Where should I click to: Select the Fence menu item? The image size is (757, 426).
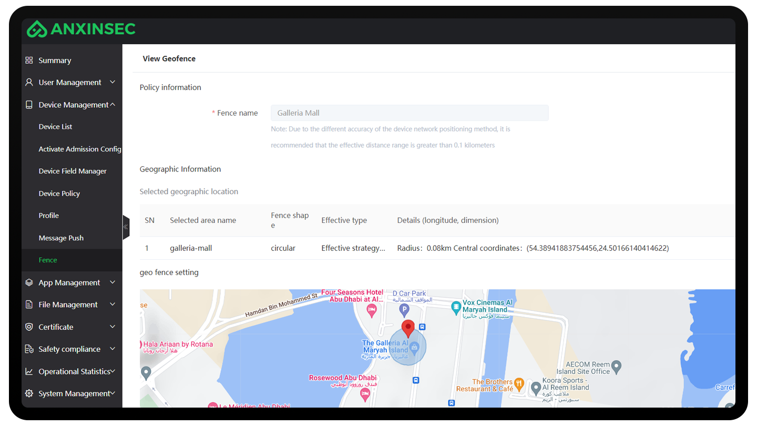click(x=48, y=260)
